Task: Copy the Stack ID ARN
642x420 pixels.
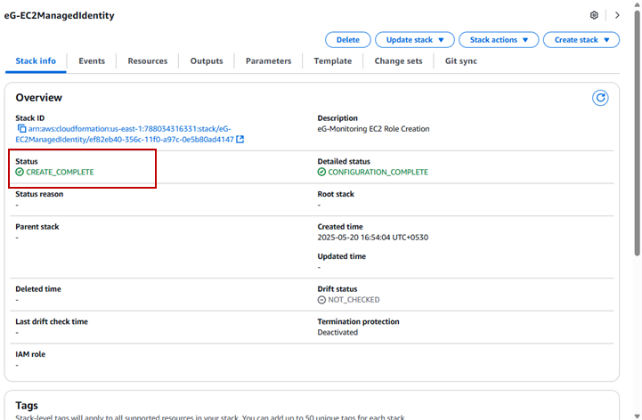Action: 20,129
